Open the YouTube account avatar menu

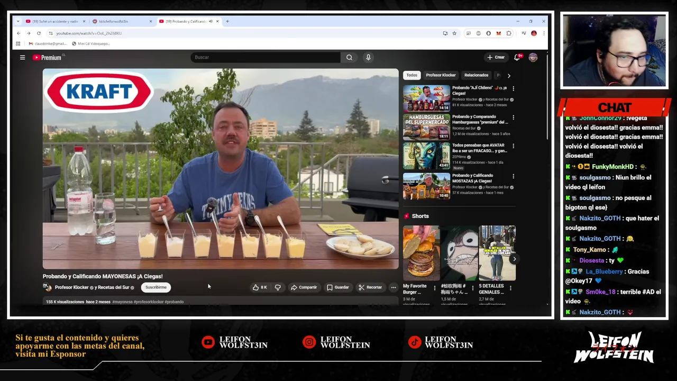pyautogui.click(x=533, y=57)
